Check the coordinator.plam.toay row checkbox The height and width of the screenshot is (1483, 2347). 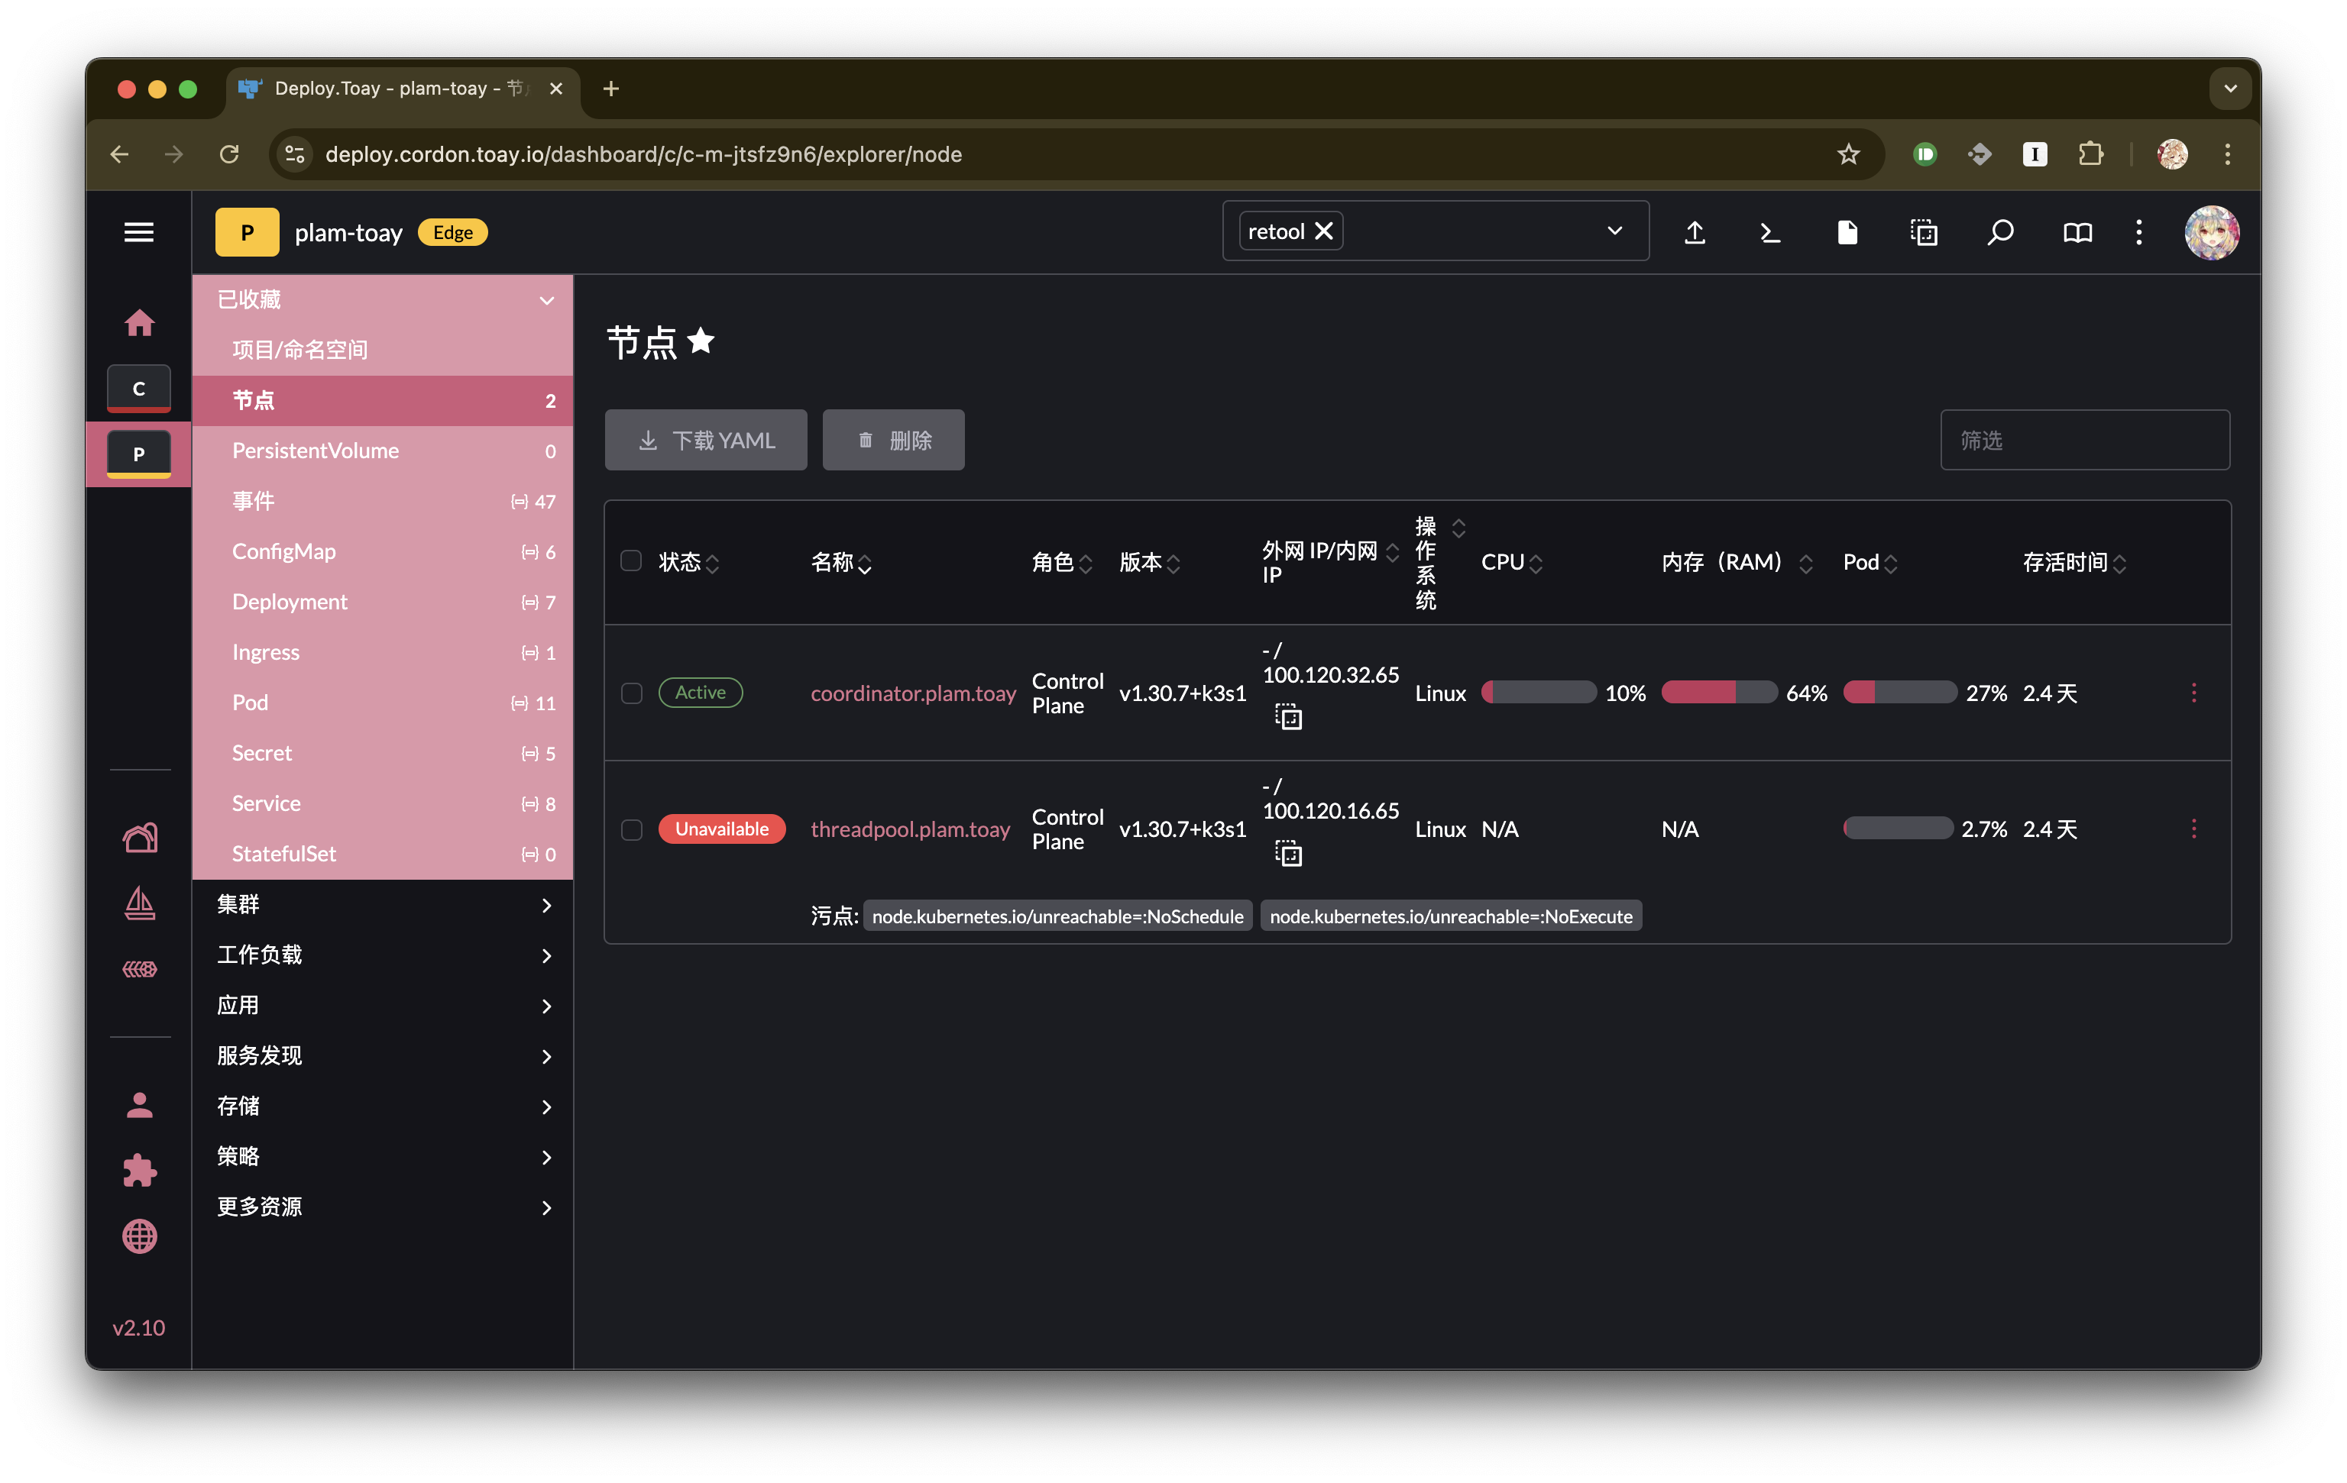tap(632, 693)
